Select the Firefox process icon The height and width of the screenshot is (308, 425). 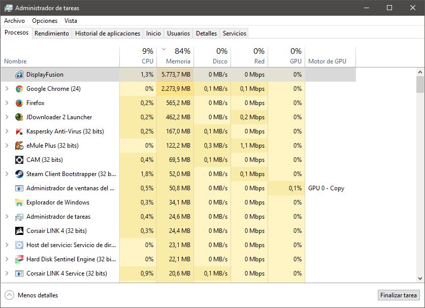(19, 103)
